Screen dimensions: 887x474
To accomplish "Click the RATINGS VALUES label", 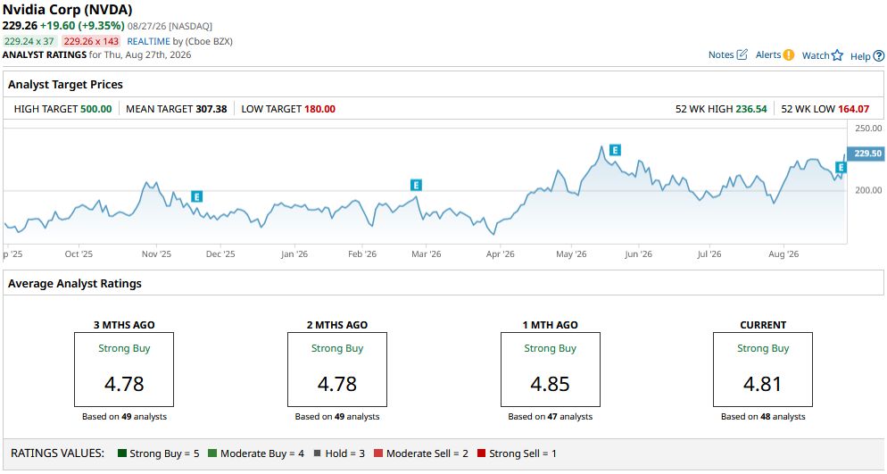I will click(58, 453).
